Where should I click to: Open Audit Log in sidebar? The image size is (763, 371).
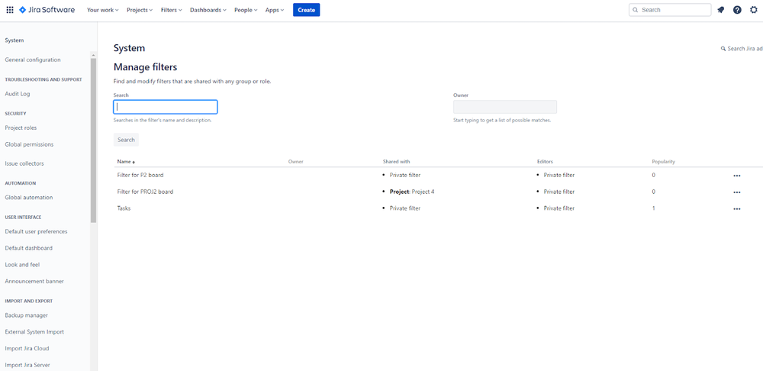coord(18,94)
